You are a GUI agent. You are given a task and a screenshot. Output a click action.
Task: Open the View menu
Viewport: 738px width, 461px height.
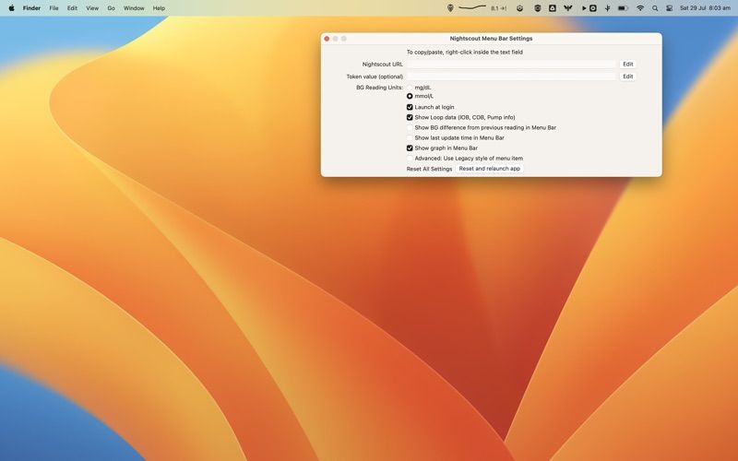[92, 8]
